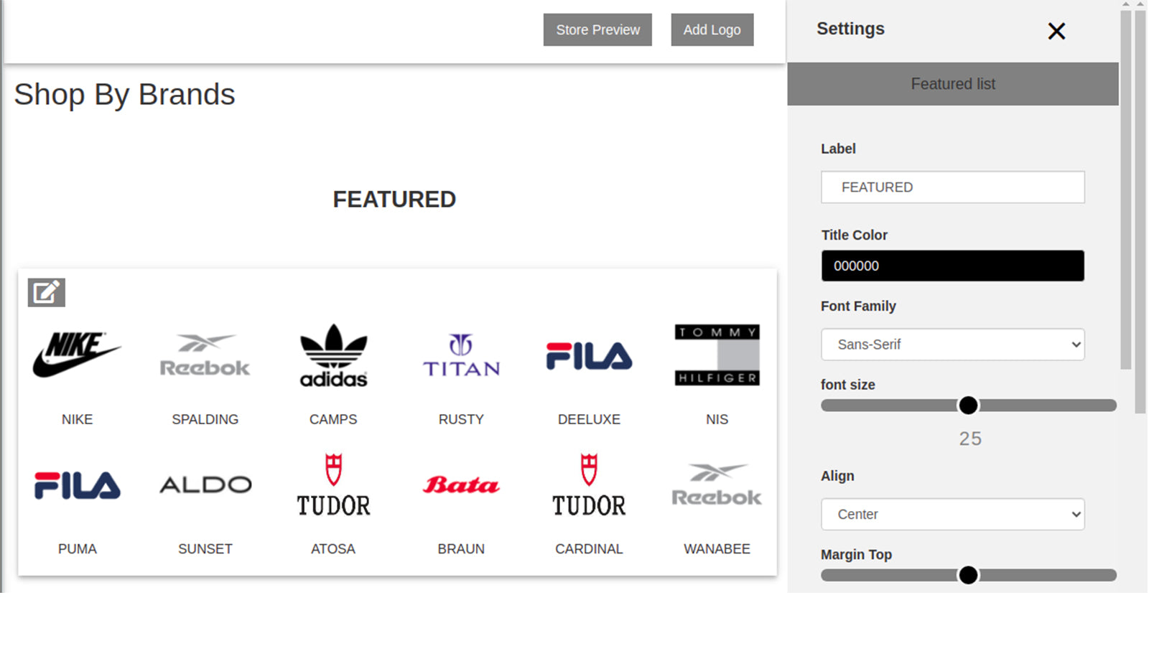Click the Add Logo button
The width and height of the screenshot is (1149, 646).
[712, 29]
